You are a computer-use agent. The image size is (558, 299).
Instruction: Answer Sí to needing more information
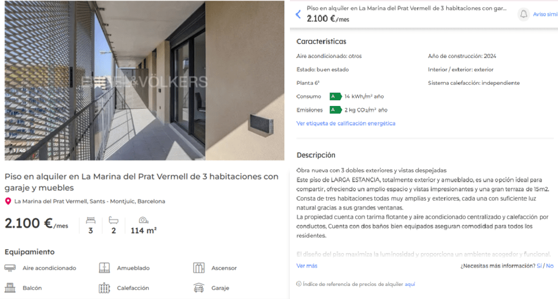point(539,266)
